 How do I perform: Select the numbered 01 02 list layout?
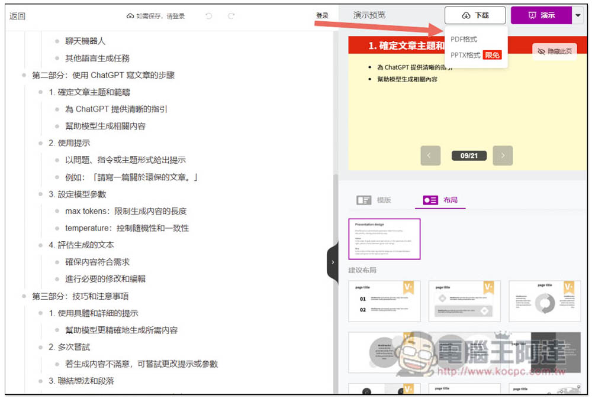point(384,301)
